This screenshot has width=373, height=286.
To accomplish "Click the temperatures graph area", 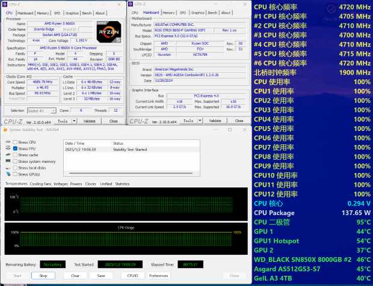I will [126, 204].
